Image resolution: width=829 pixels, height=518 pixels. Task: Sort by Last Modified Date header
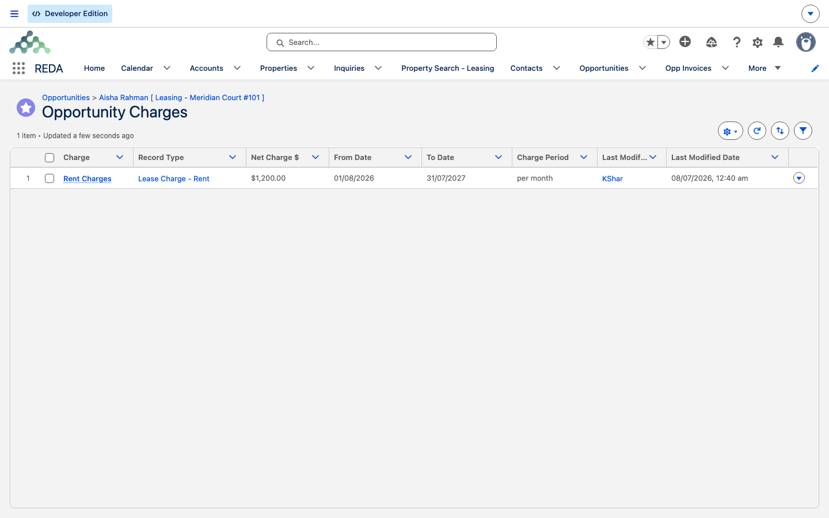705,157
